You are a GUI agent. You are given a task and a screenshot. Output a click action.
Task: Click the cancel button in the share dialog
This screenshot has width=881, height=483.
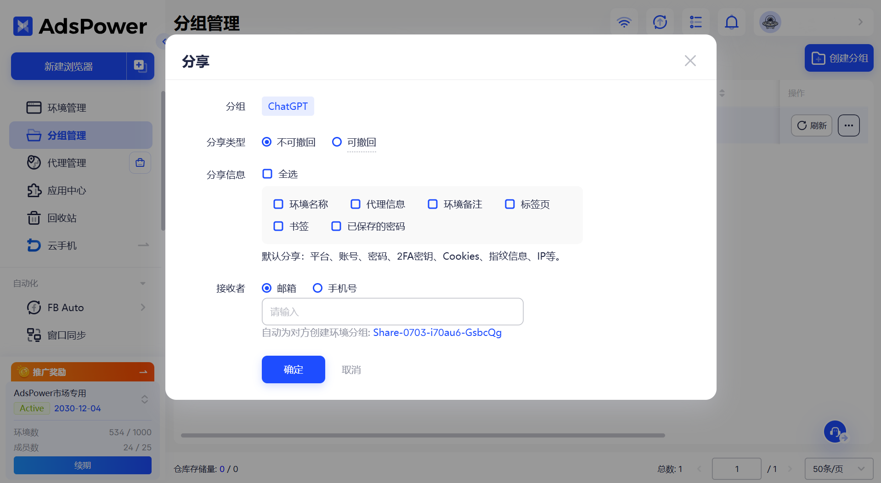[351, 370]
